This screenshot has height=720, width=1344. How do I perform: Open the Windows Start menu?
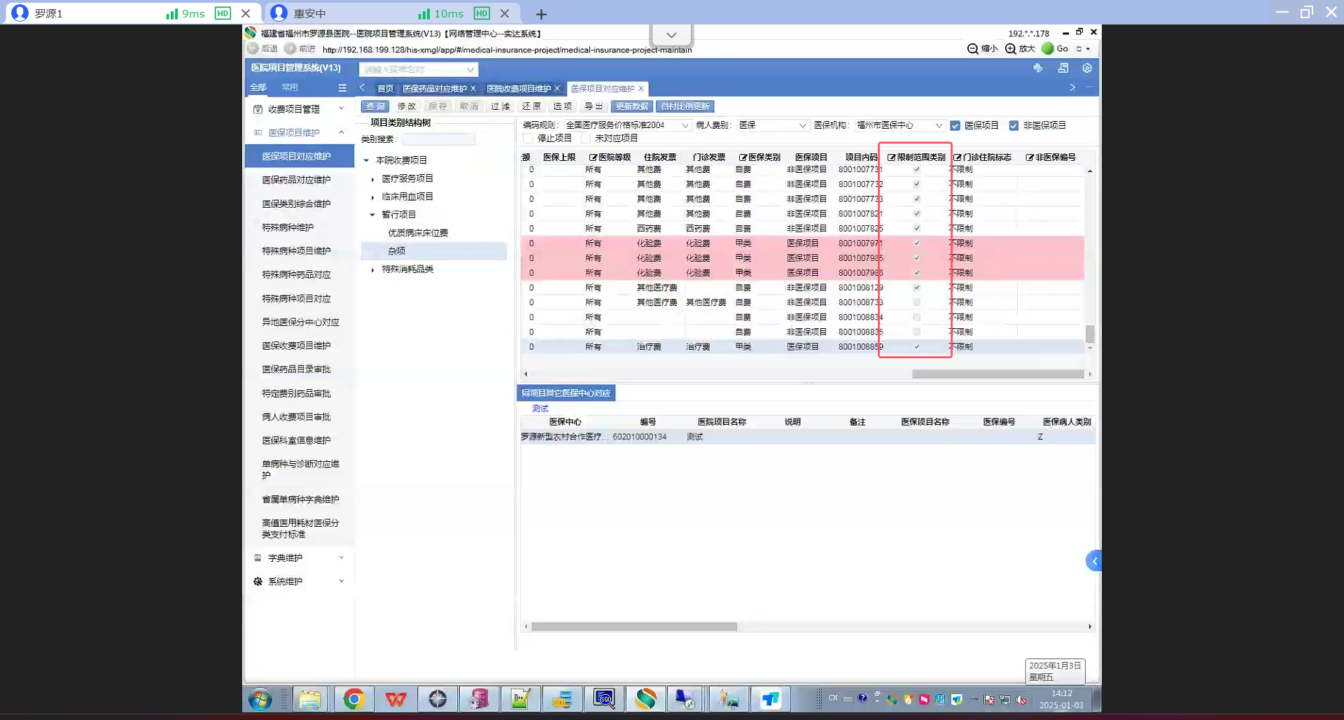click(x=260, y=699)
